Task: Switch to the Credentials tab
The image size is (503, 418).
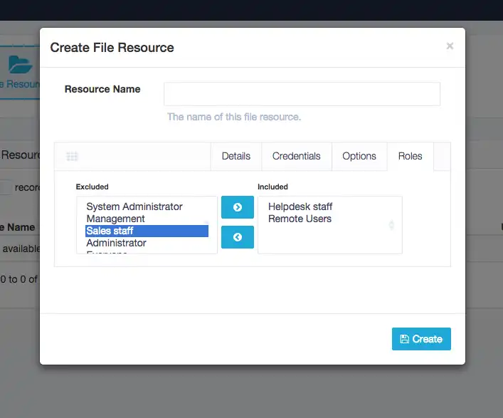Action: [297, 157]
